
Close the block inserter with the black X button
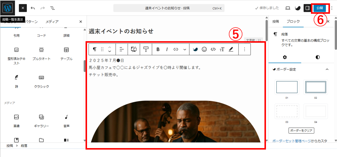(x=23, y=8)
